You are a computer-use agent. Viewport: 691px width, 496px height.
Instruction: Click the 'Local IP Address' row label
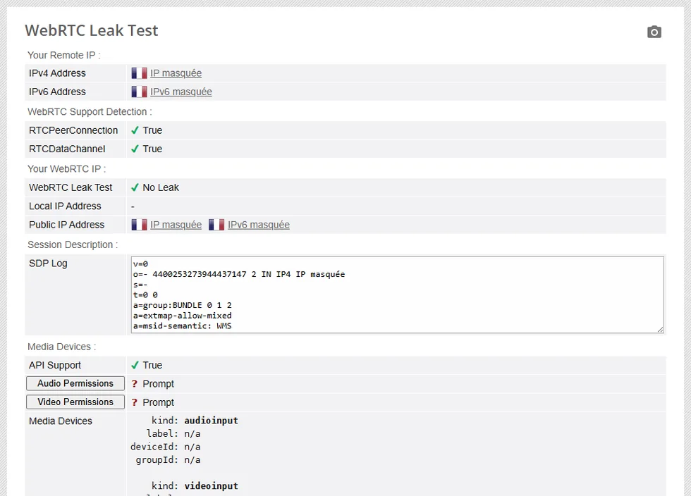point(65,206)
